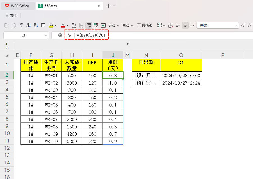This screenshot has height=179, width=253.
Task: Click the 生产任务号 header cell
Action: [51, 65]
